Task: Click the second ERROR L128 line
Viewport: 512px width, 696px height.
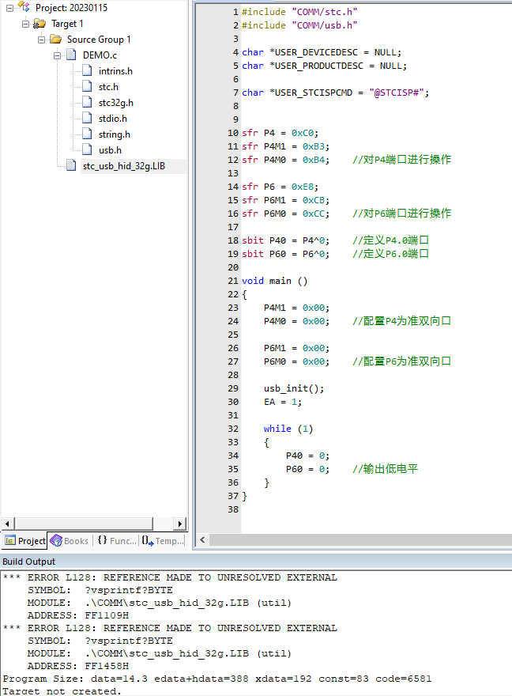Action: point(170,628)
